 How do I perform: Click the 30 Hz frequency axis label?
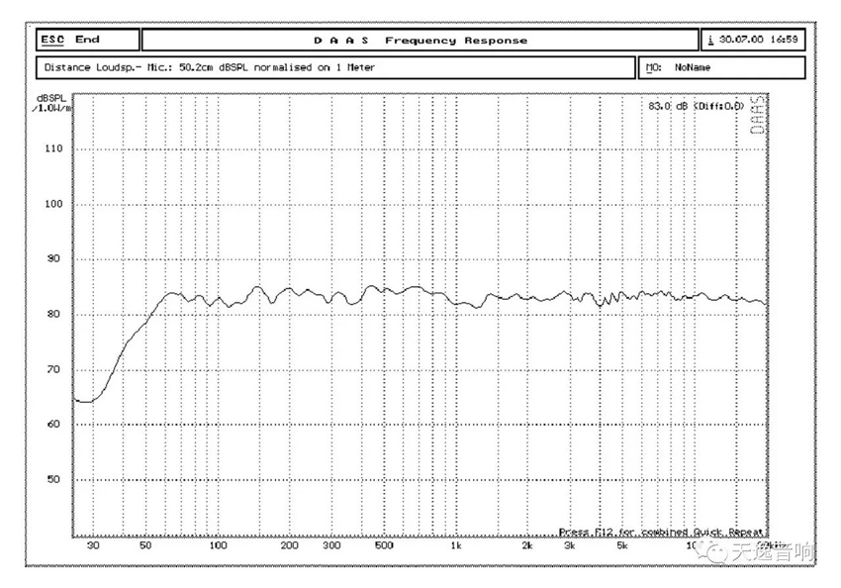[x=93, y=546]
